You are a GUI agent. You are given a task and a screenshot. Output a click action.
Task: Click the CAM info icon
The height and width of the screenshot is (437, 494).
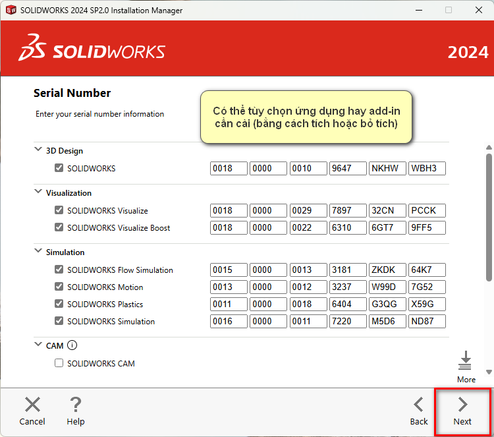[x=72, y=345]
